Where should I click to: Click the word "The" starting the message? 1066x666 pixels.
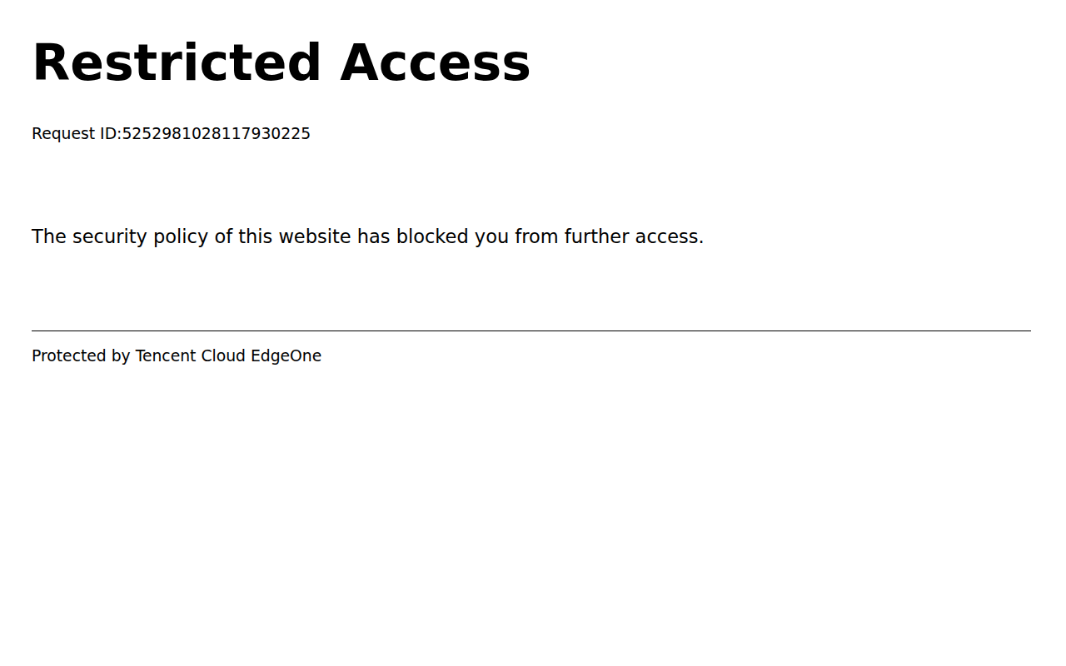pos(48,237)
